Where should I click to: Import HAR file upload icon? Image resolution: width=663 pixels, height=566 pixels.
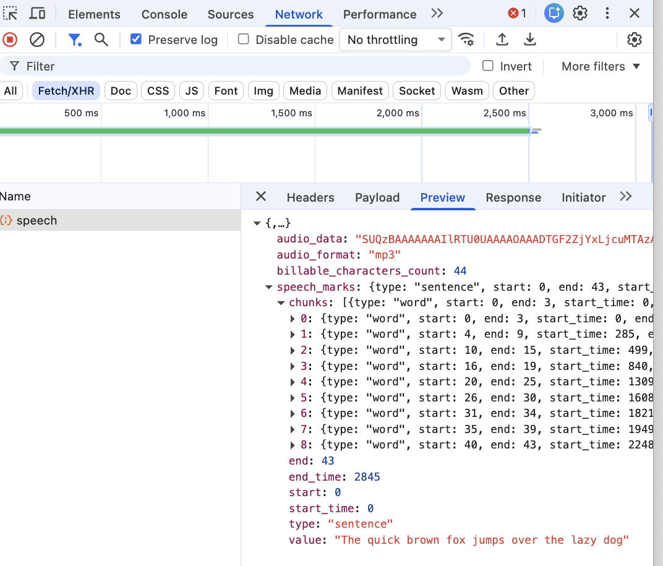pyautogui.click(x=502, y=40)
